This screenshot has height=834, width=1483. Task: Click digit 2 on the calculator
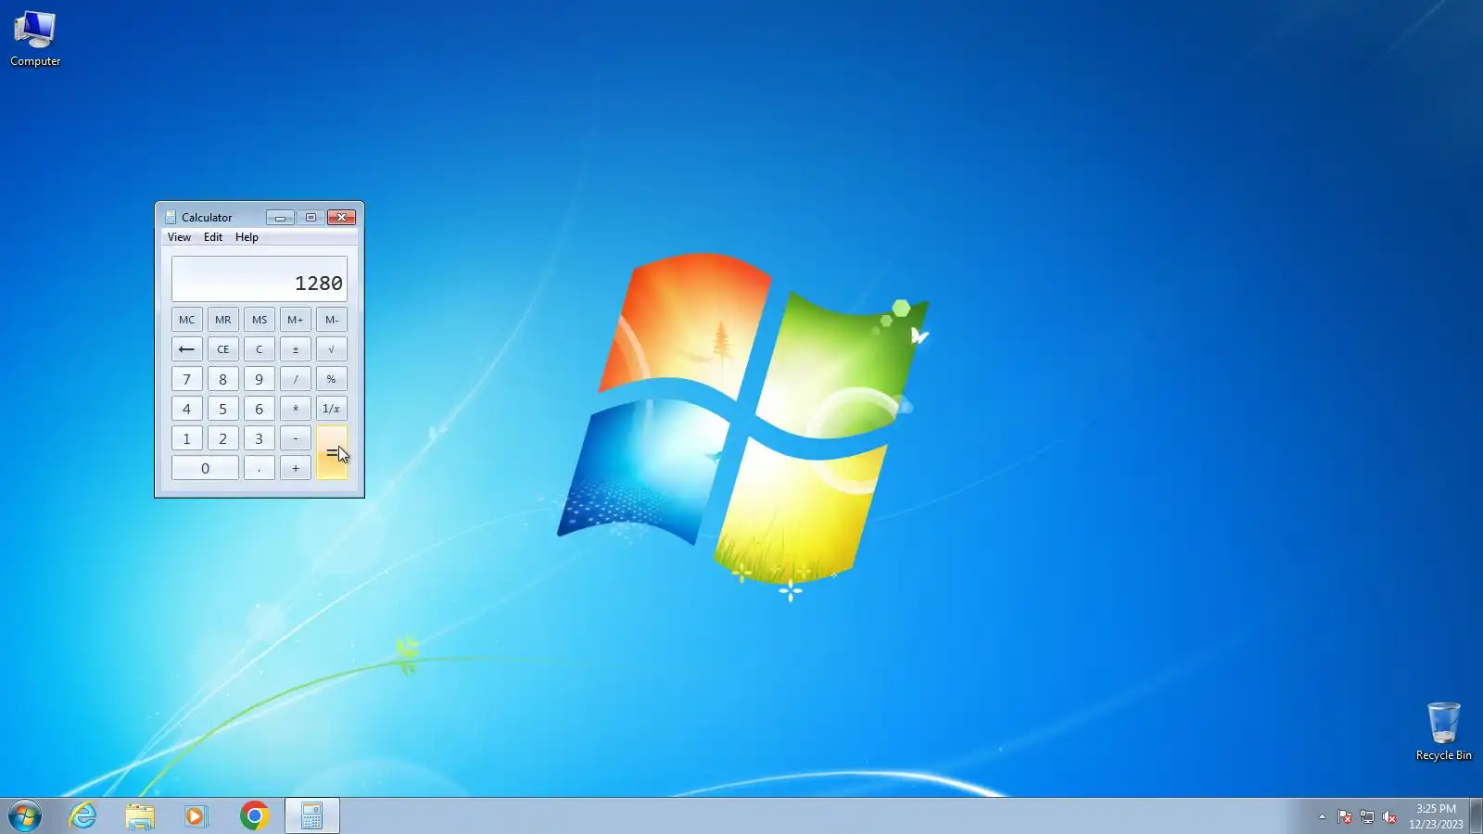(223, 438)
